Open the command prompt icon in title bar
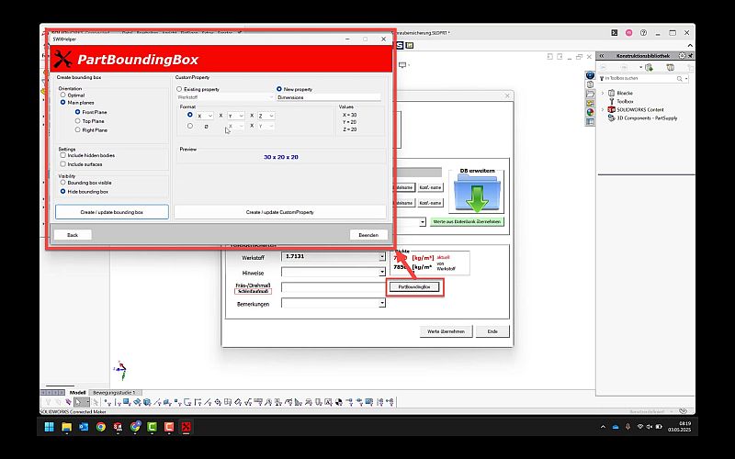 click(614, 33)
